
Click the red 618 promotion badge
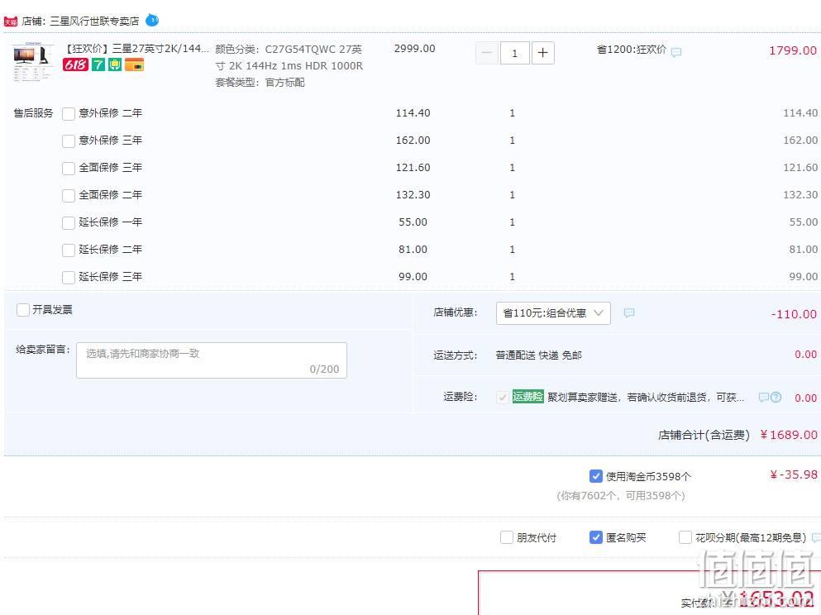click(x=75, y=65)
